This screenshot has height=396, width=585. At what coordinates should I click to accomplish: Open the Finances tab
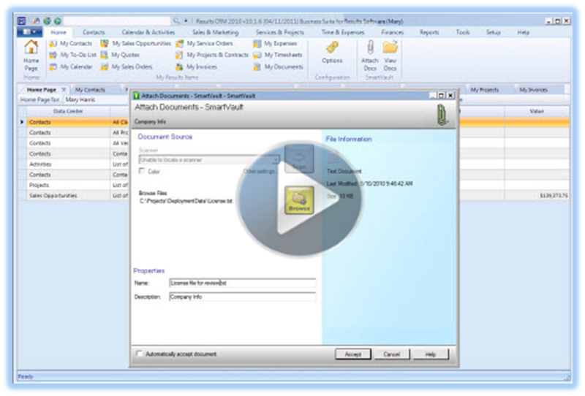click(393, 32)
